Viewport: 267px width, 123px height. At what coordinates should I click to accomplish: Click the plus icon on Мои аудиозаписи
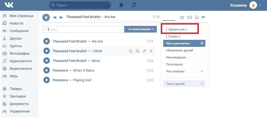pos(202,43)
